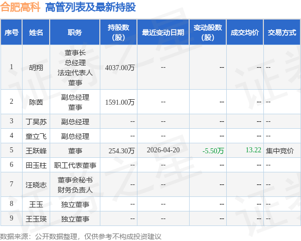Click the date 2026-04-20
The image size is (301, 241).
pyautogui.click(x=163, y=150)
